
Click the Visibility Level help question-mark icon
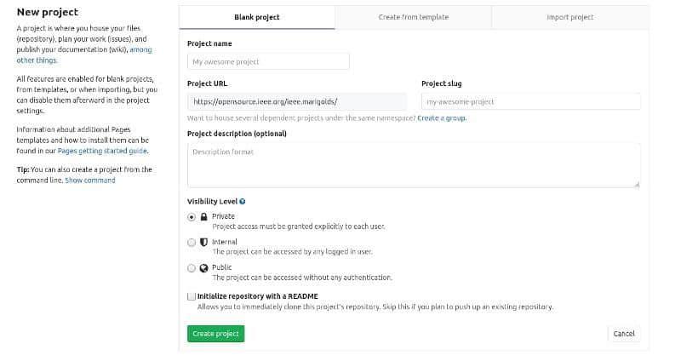coord(243,202)
